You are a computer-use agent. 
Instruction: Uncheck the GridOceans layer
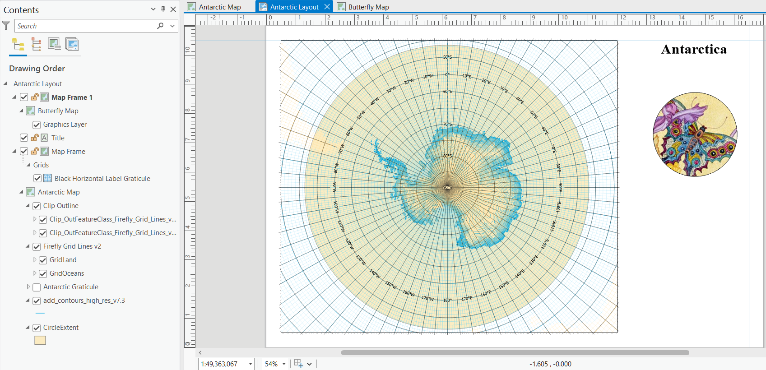(43, 273)
